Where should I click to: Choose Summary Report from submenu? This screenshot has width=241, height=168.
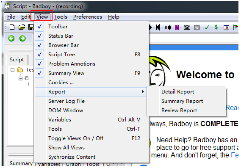tap(186, 101)
